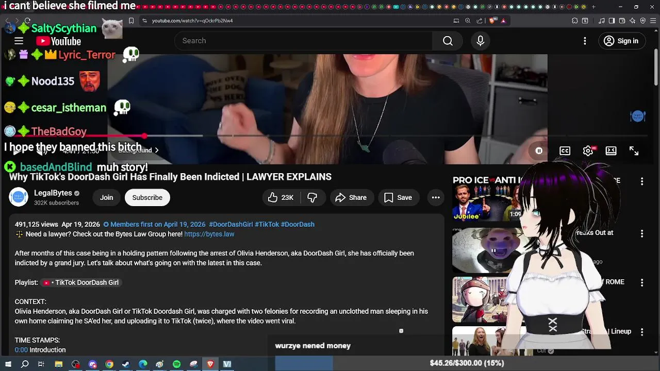The height and width of the screenshot is (371, 660).
Task: Open Brave playlist music note icon
Action: coord(602,21)
